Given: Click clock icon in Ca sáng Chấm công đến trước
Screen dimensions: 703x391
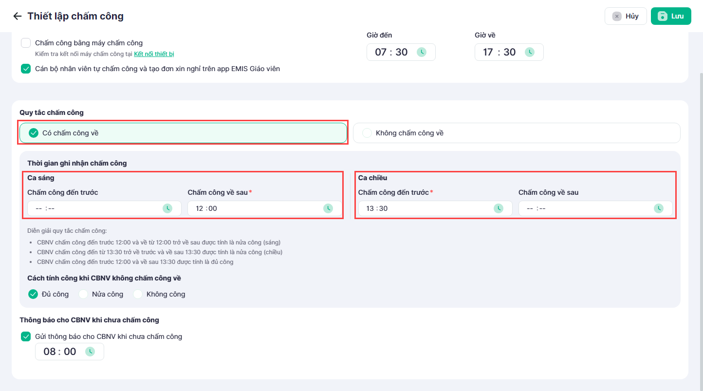Looking at the screenshot, I should [167, 208].
